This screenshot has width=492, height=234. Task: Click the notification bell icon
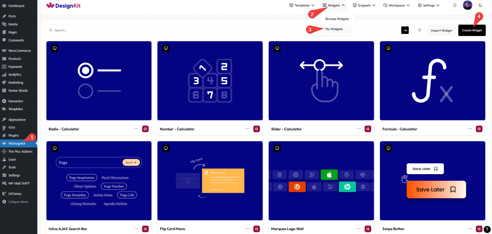[455, 5]
